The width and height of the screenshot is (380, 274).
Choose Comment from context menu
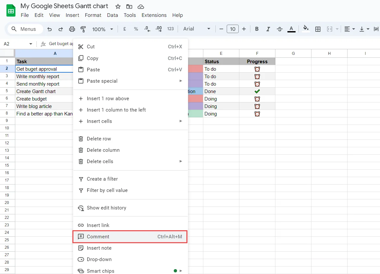(x=130, y=236)
